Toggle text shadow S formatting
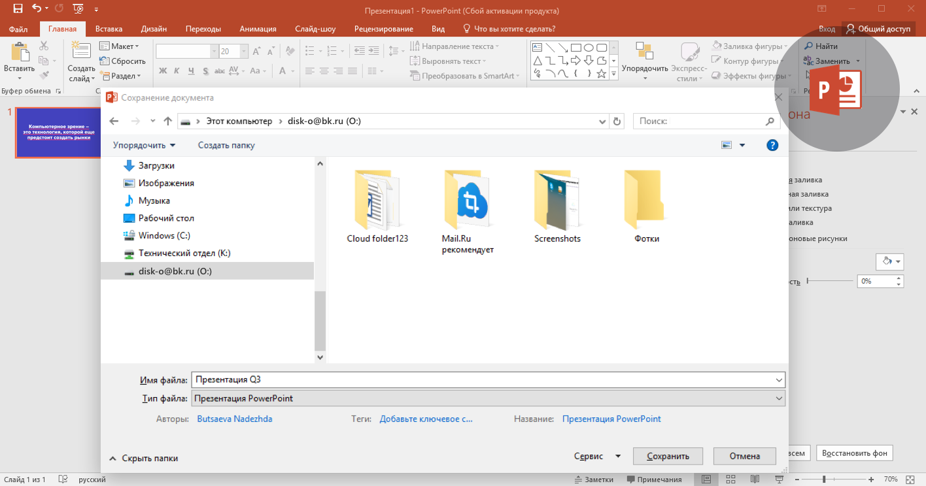 click(205, 71)
